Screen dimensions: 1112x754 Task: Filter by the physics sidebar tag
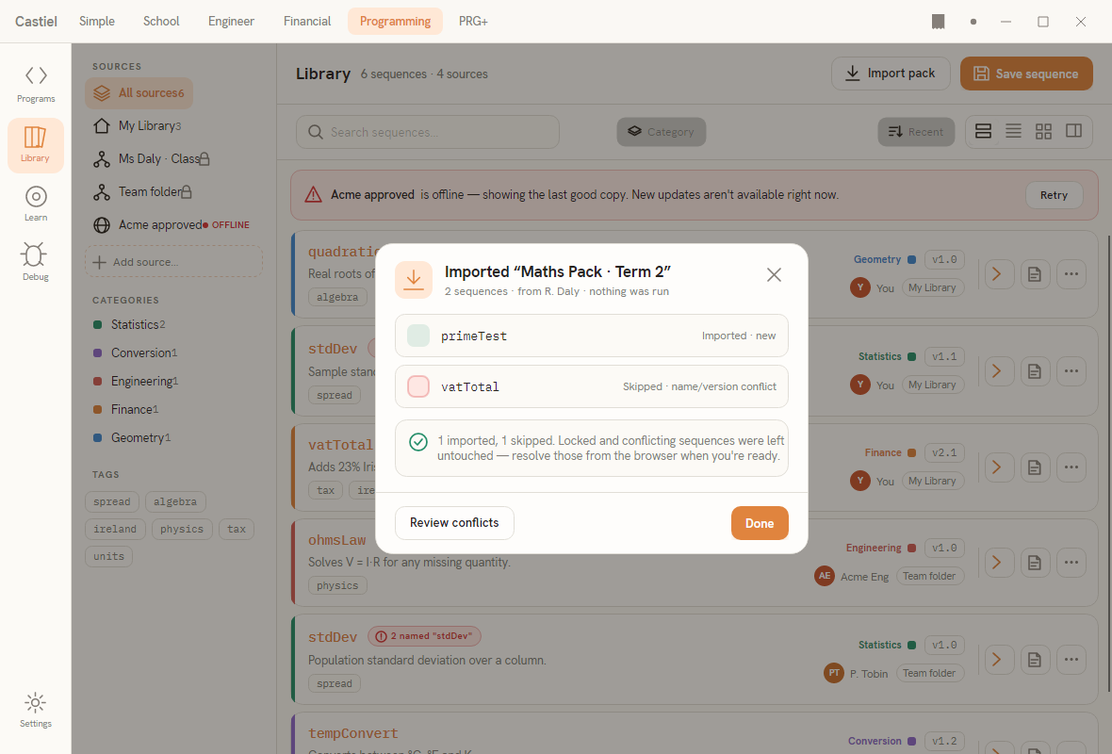click(x=182, y=529)
